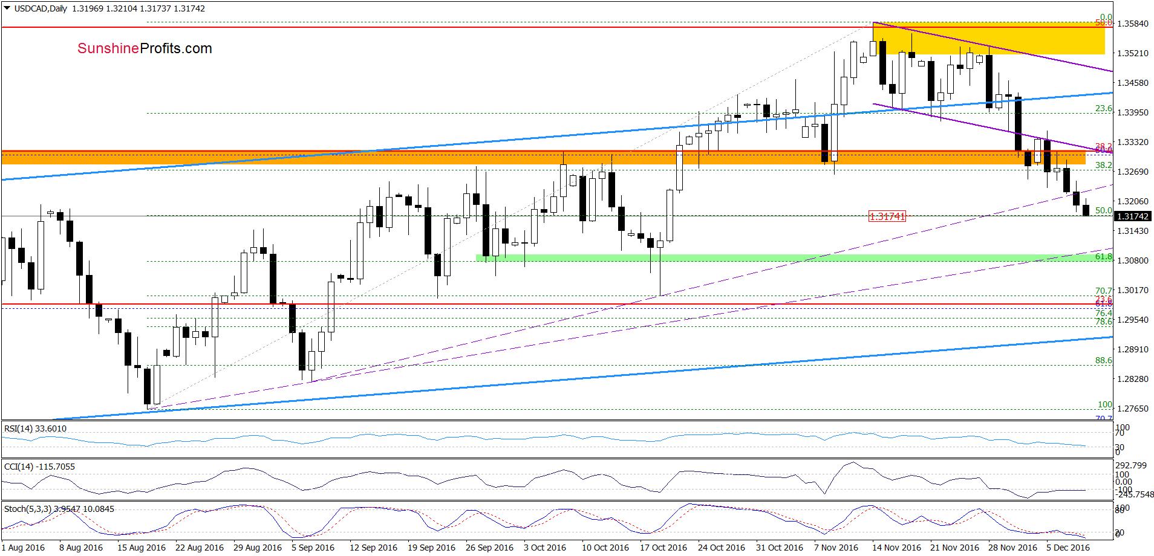
Task: Select the 31 Oct 2016 date label
Action: 780,548
